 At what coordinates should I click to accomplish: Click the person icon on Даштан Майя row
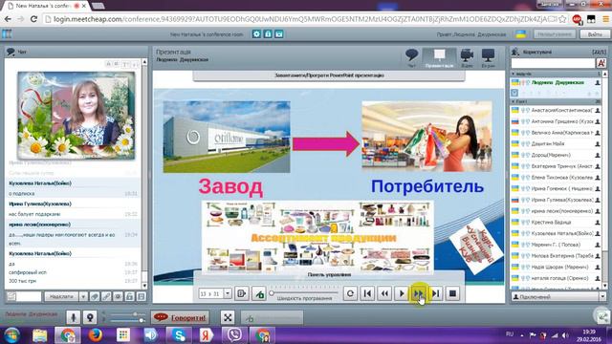[598, 144]
